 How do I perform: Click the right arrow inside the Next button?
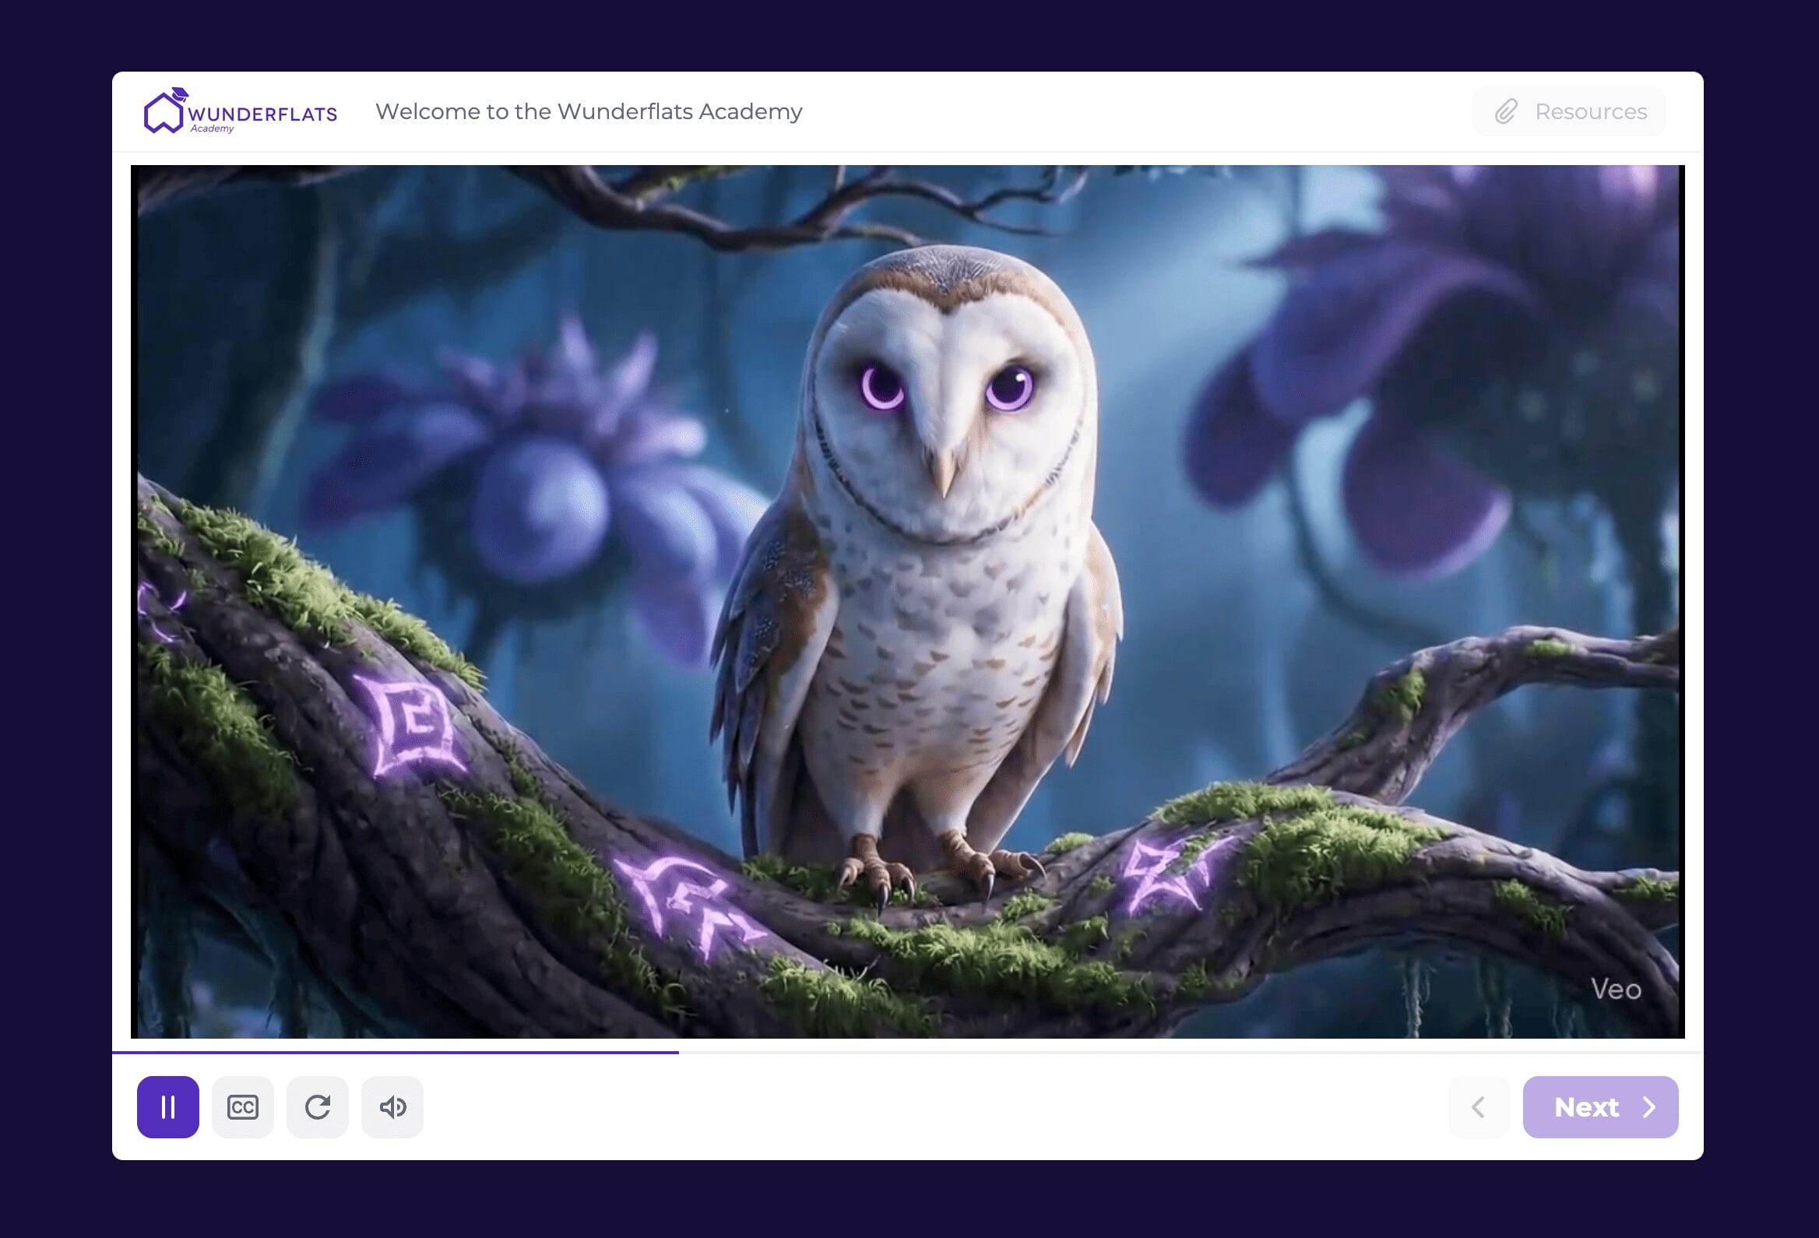(x=1649, y=1106)
